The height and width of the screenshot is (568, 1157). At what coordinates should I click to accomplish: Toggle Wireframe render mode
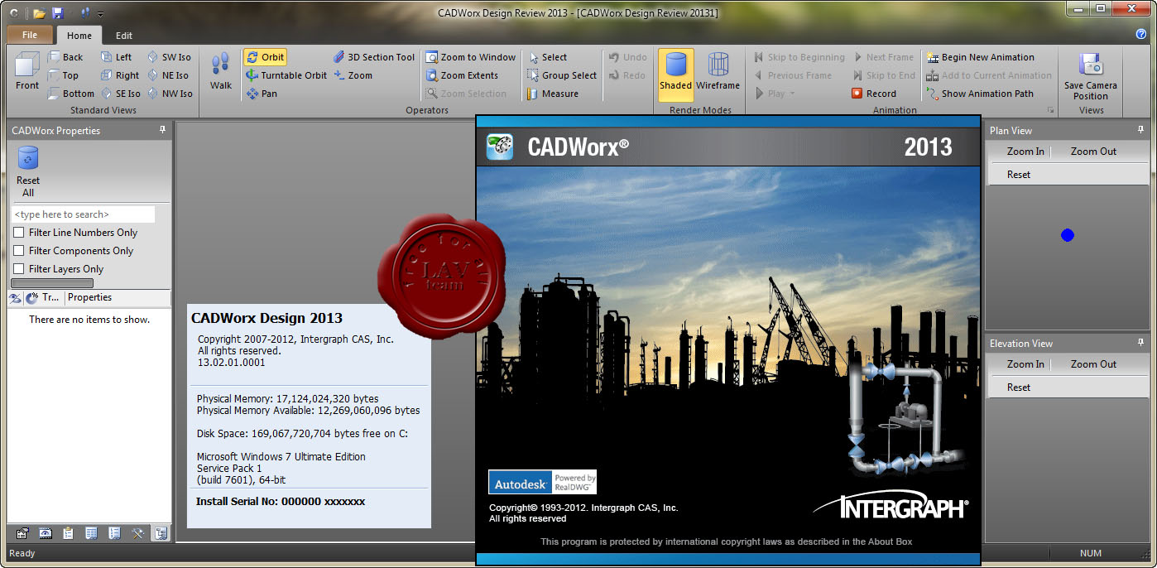pyautogui.click(x=718, y=71)
